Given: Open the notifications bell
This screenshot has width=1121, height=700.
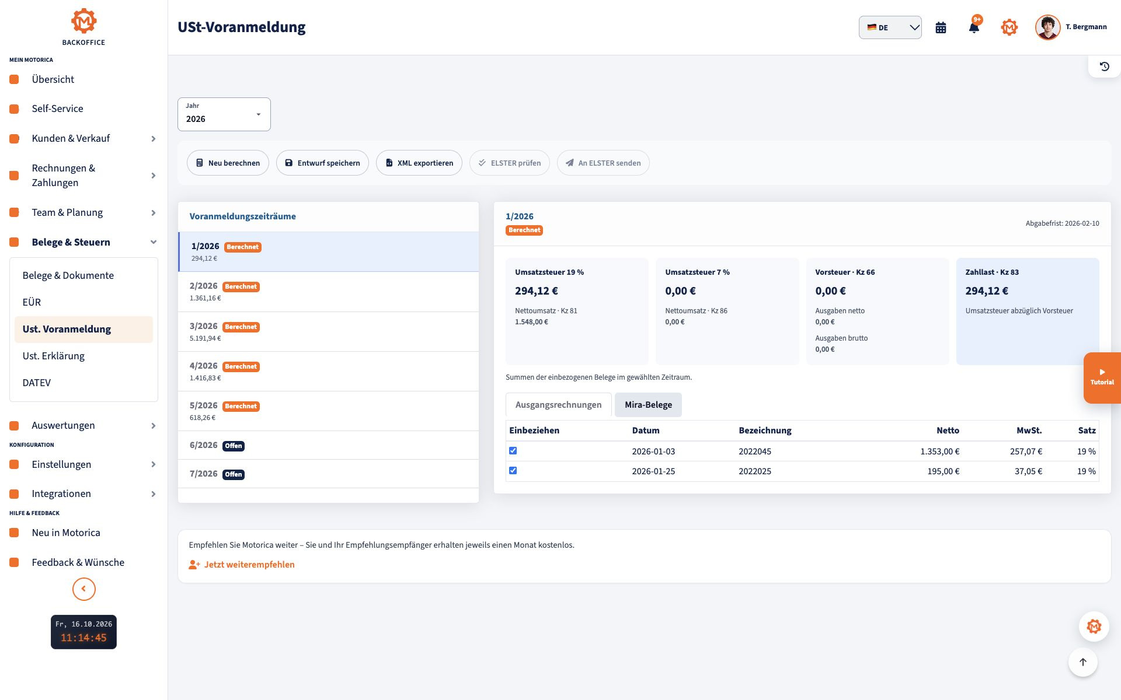Looking at the screenshot, I should [974, 27].
